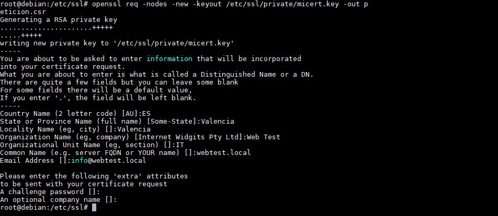
Task: Click the highlighted 'info' in the email address
Action: click(x=80, y=160)
